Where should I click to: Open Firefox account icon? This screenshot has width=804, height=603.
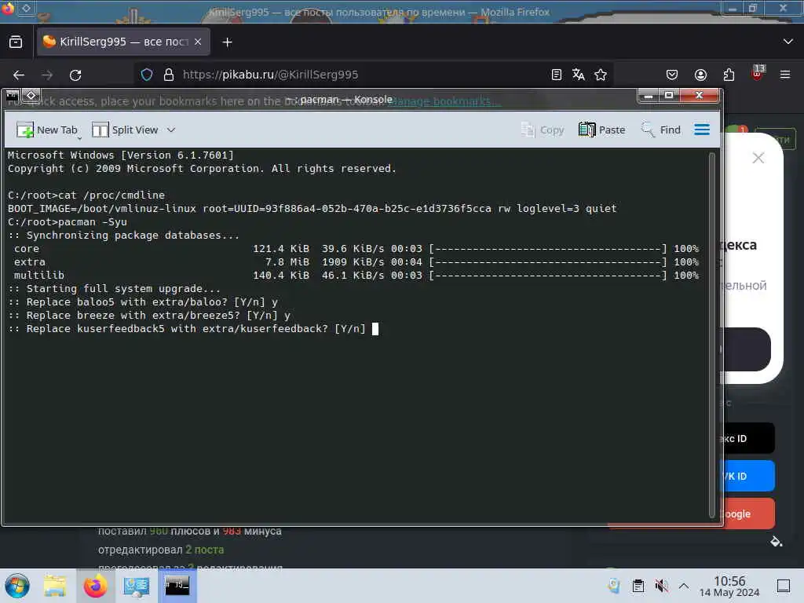(700, 75)
